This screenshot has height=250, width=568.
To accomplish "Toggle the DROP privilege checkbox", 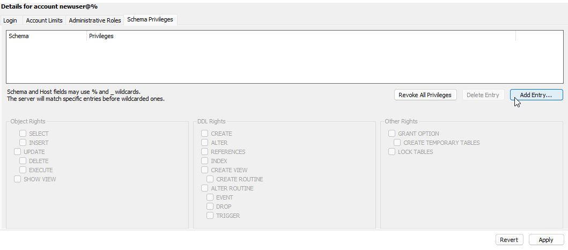I will [210, 207].
